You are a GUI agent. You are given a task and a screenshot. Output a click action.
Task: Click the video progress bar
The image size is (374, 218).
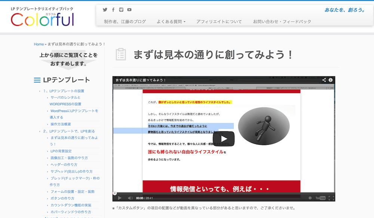pyautogui.click(x=224, y=194)
